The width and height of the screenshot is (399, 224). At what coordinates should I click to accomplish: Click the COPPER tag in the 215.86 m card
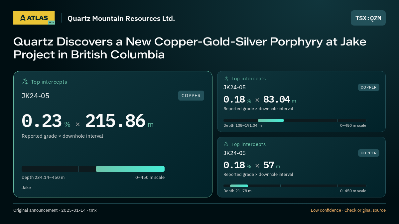coord(191,96)
